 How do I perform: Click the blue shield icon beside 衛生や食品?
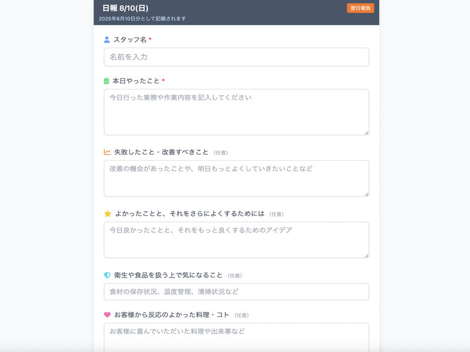pyautogui.click(x=107, y=275)
